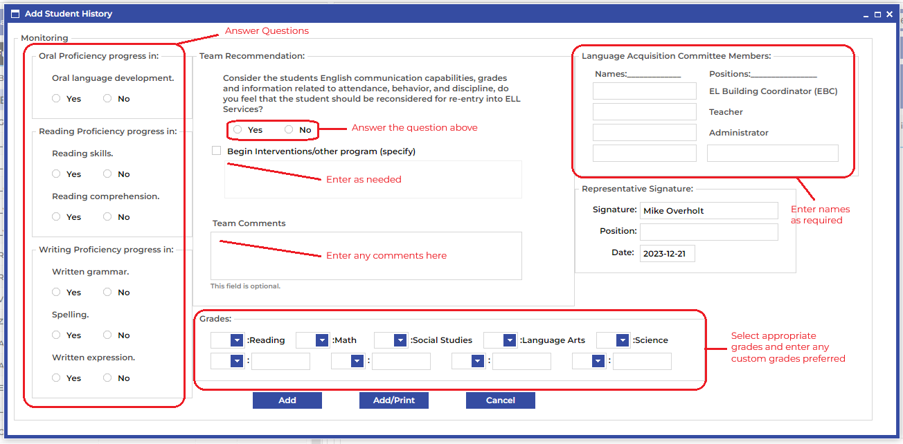Click the Team Comments text box

click(366, 256)
